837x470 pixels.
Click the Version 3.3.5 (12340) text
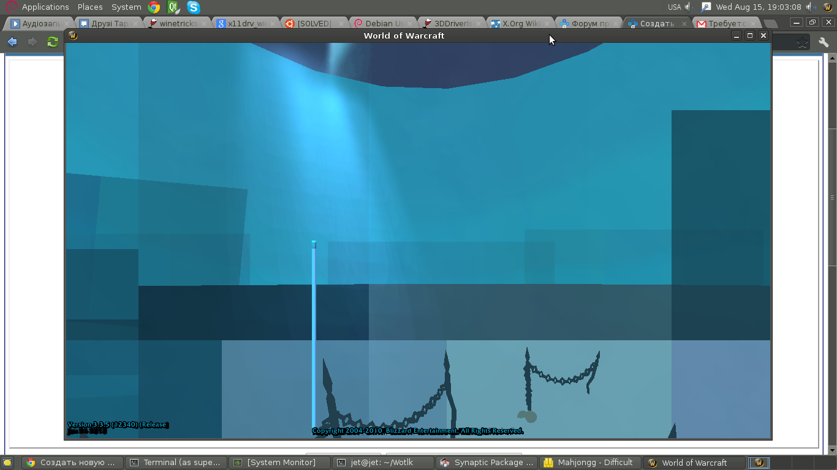click(x=117, y=425)
